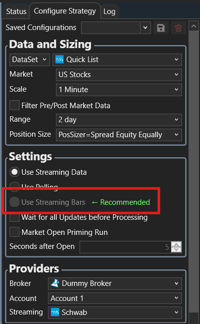Click the Quick List dataset icon

coord(59,60)
